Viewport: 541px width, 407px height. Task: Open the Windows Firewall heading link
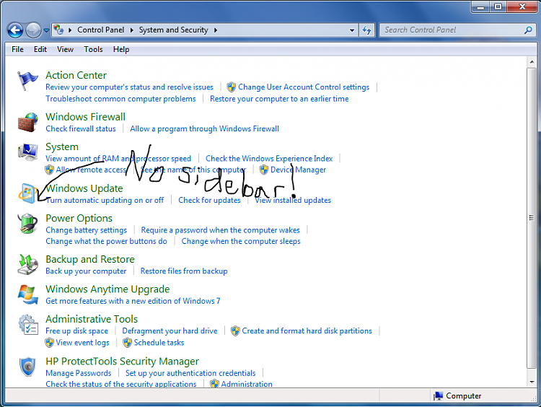(85, 117)
